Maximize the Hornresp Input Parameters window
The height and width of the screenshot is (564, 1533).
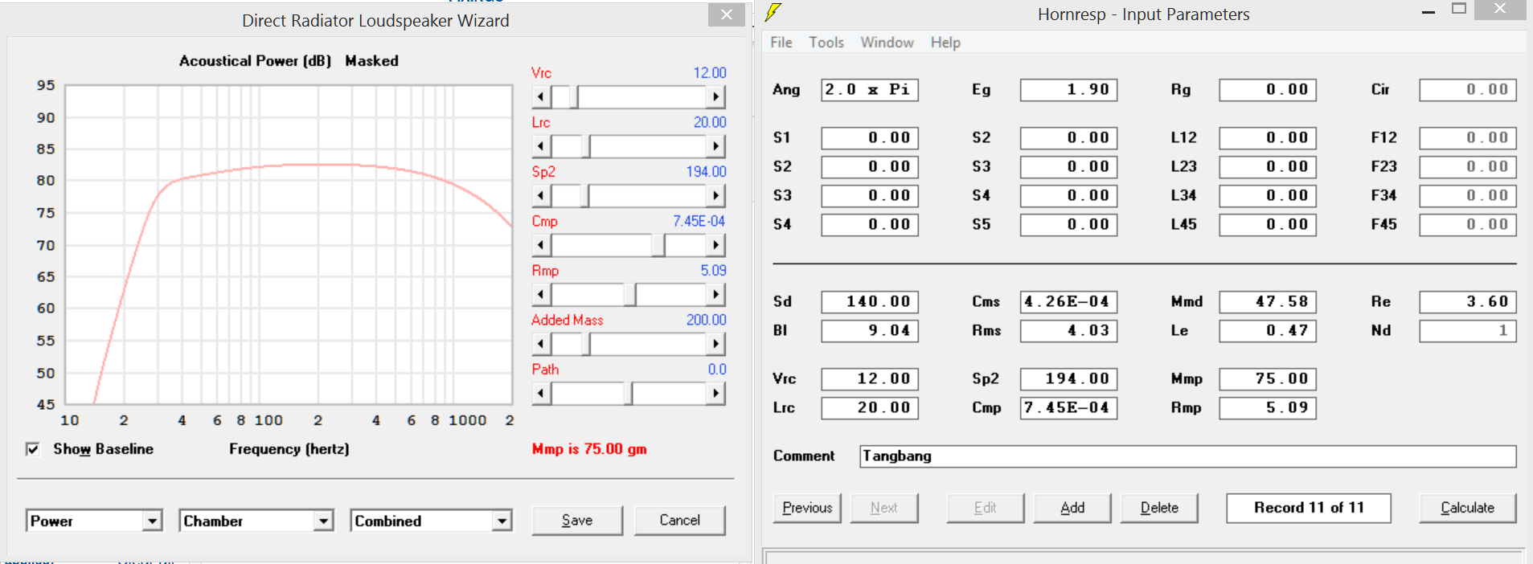(x=1459, y=9)
